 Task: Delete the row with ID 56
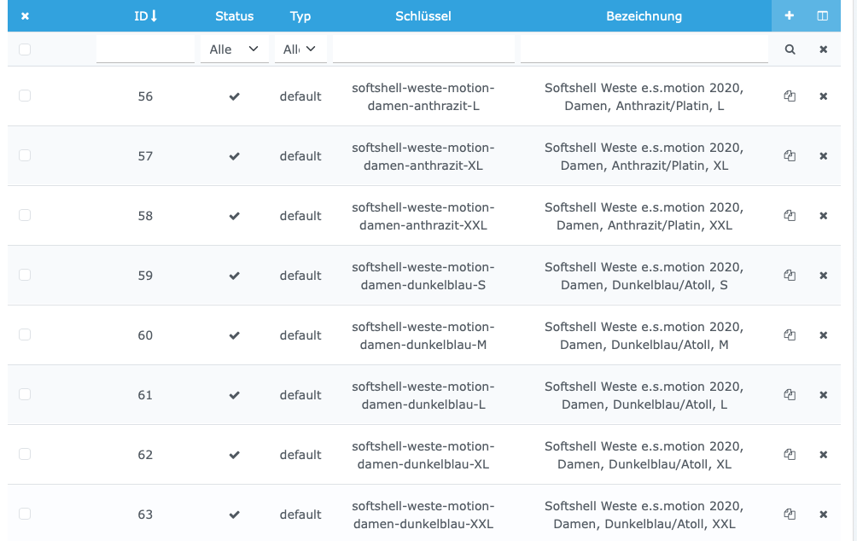point(823,96)
